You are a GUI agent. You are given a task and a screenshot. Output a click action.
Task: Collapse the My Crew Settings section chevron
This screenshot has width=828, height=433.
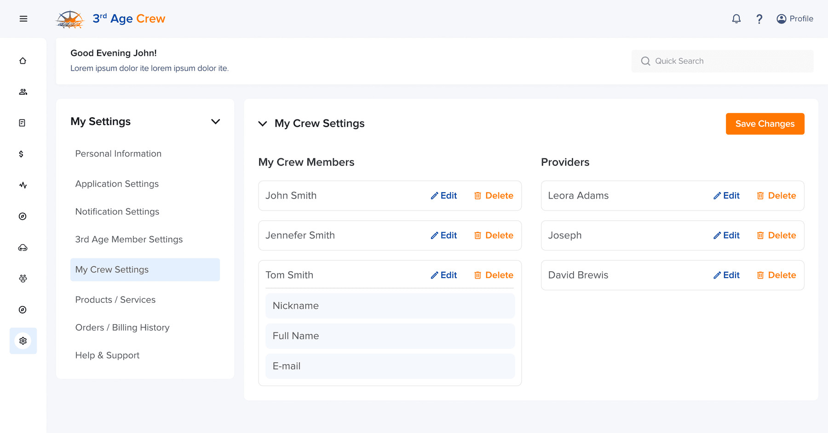pos(263,124)
